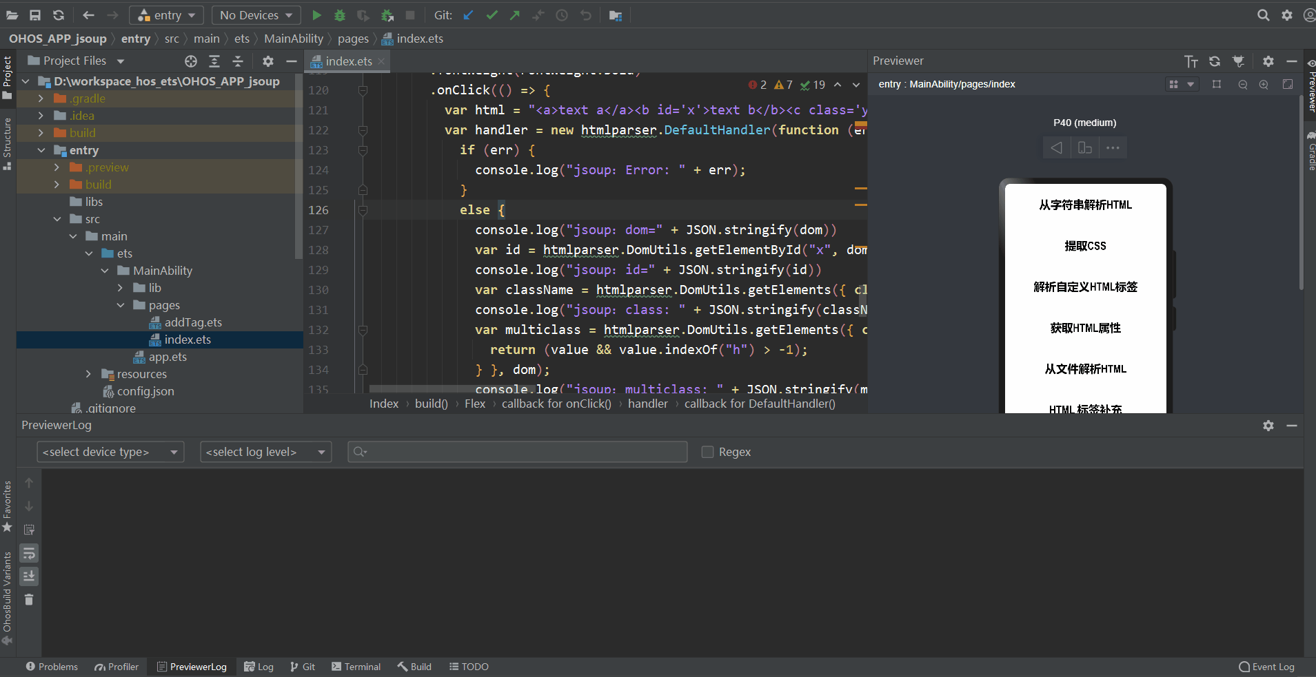This screenshot has height=677, width=1316.
Task: Toggle soft-wrap in PreviewerLog
Action: [29, 553]
